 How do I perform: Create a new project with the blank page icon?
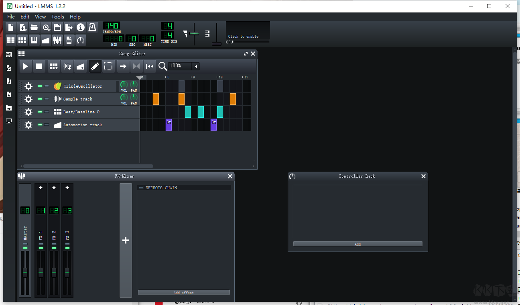(x=10, y=27)
